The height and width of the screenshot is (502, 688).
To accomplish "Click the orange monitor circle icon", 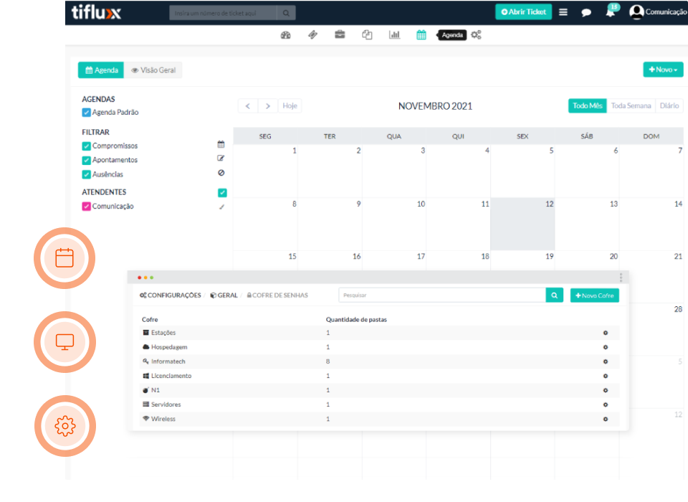I will click(64, 342).
